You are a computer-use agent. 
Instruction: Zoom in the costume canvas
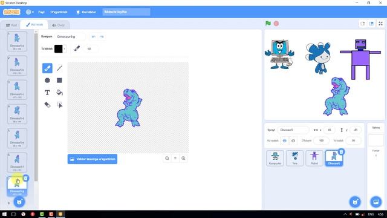(183, 158)
